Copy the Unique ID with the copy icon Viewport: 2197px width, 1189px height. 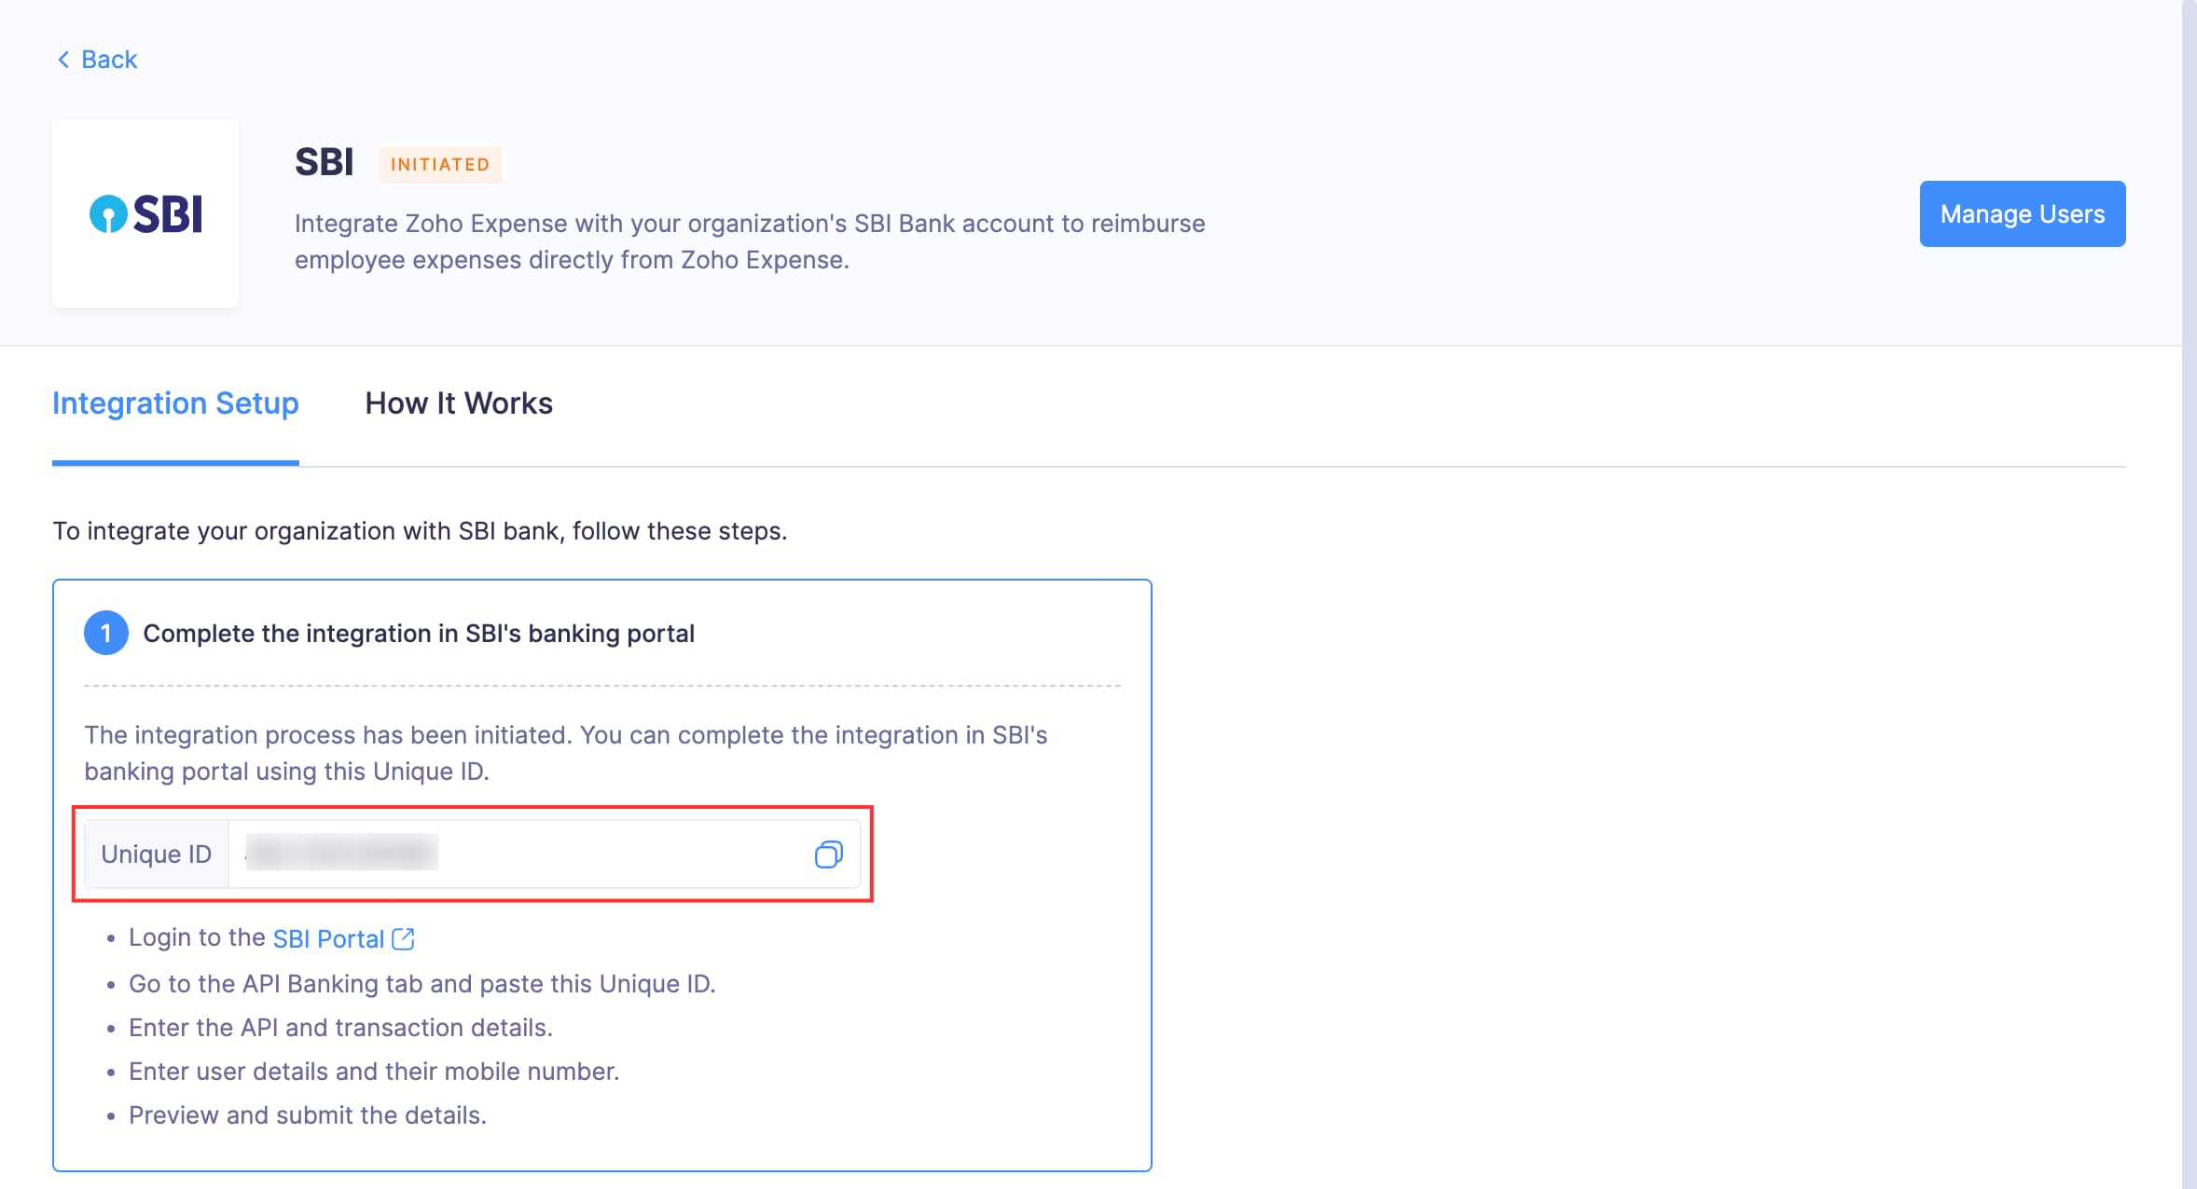coord(828,854)
